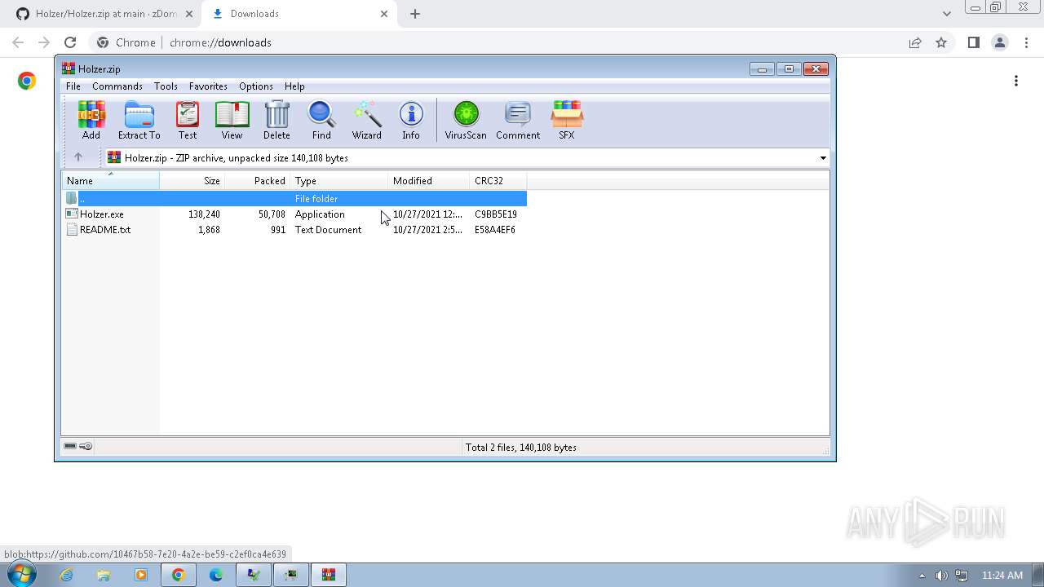1044x587 pixels.
Task: Open Downloads page three-dot actions menu
Action: (1016, 81)
